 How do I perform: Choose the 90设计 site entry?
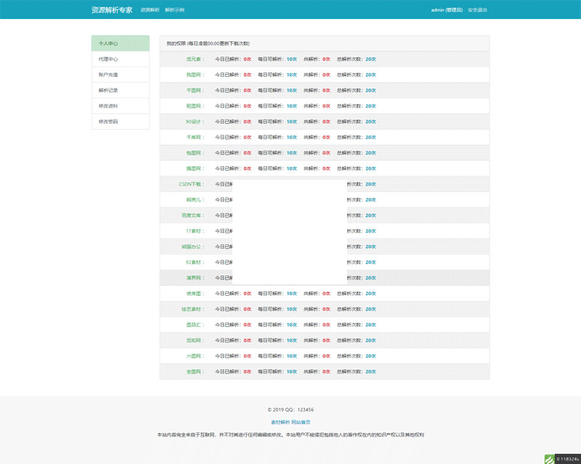click(x=193, y=122)
